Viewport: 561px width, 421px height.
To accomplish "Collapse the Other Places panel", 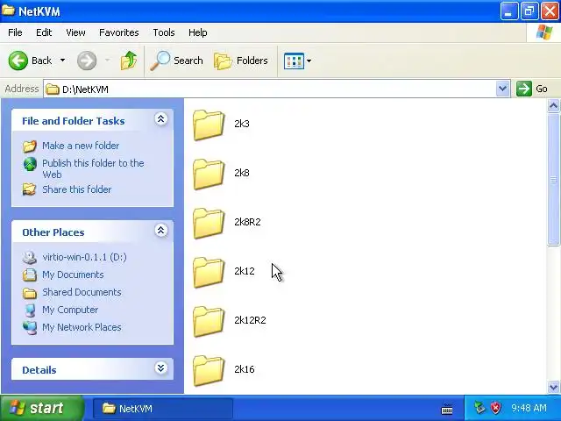I will 160,230.
